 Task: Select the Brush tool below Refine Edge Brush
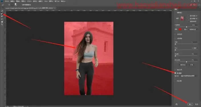tap(2, 16)
